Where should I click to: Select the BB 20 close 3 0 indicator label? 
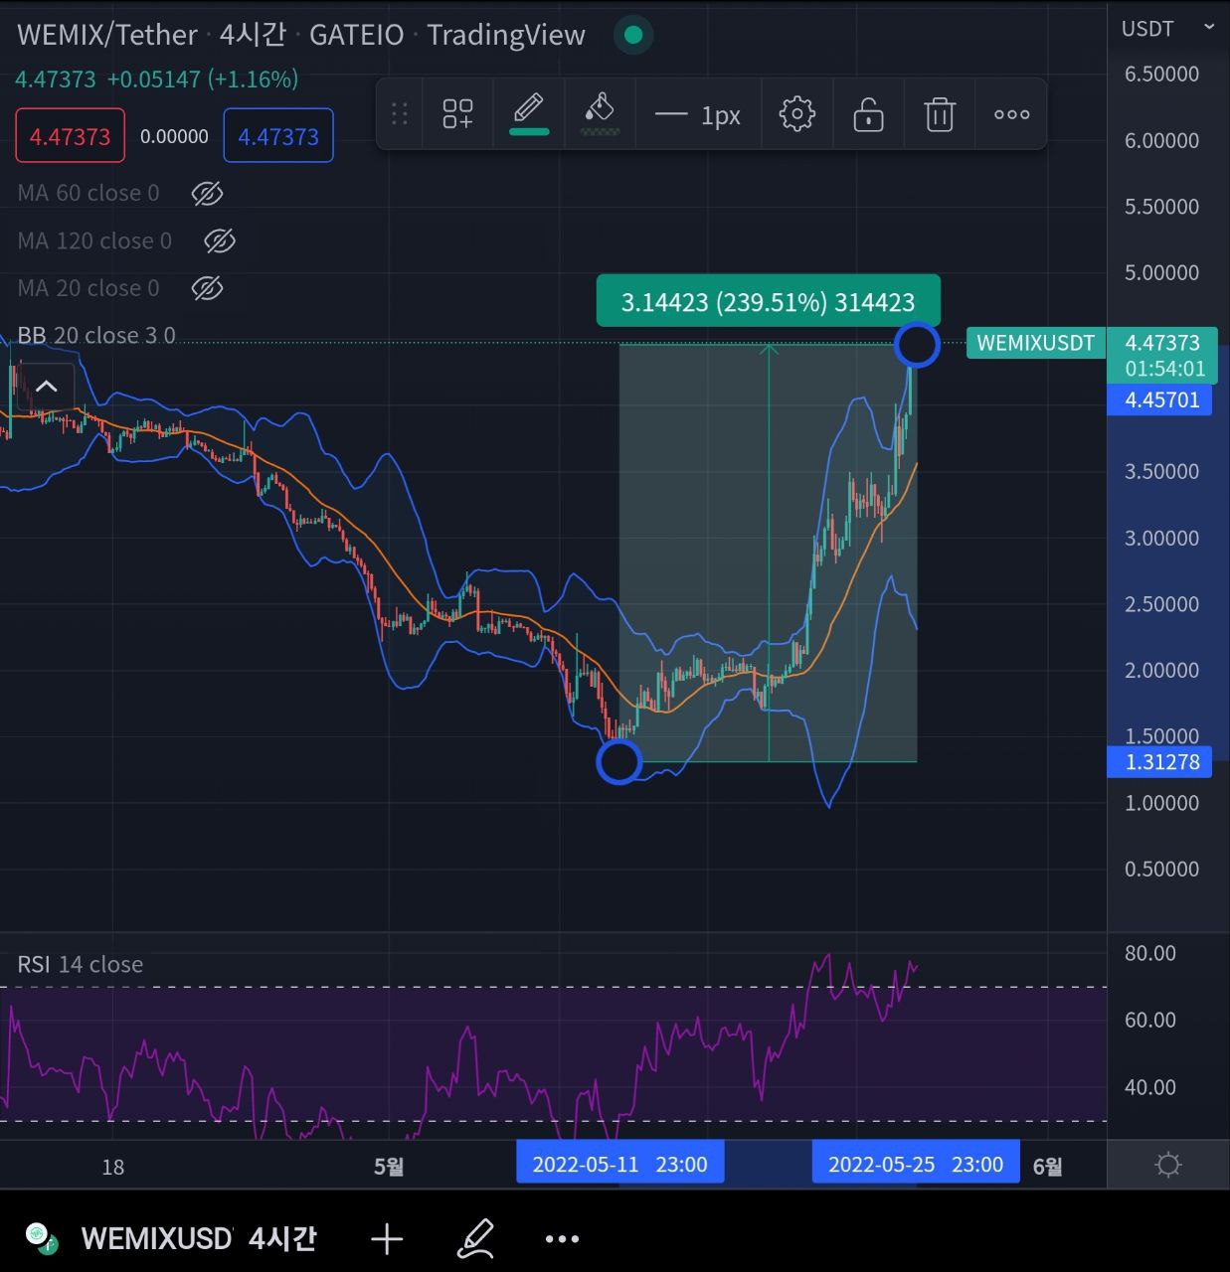(96, 335)
